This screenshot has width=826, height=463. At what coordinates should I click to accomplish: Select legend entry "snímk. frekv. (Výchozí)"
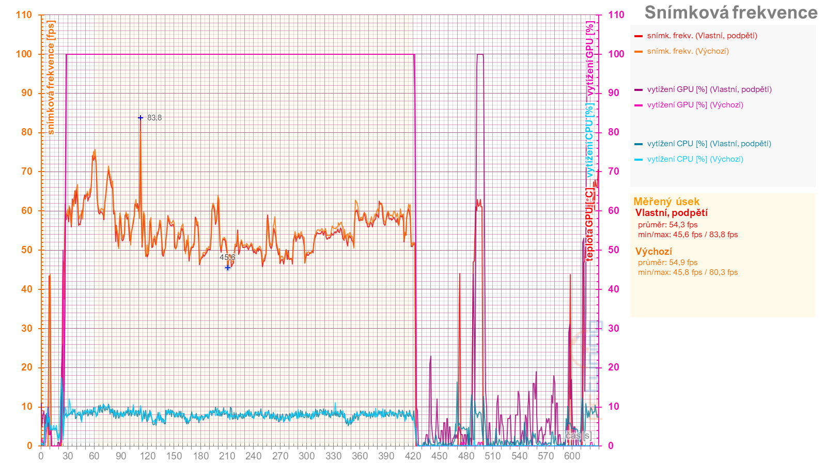(688, 51)
